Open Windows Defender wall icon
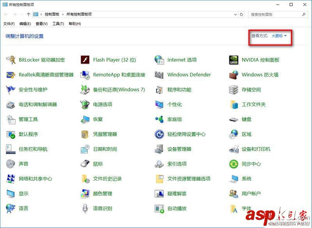 point(160,75)
